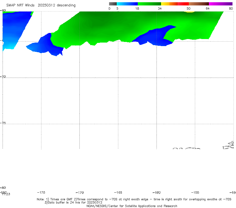The image size is (236, 208).
Task: Click the color bar label '64'
Action: coord(208,9)
